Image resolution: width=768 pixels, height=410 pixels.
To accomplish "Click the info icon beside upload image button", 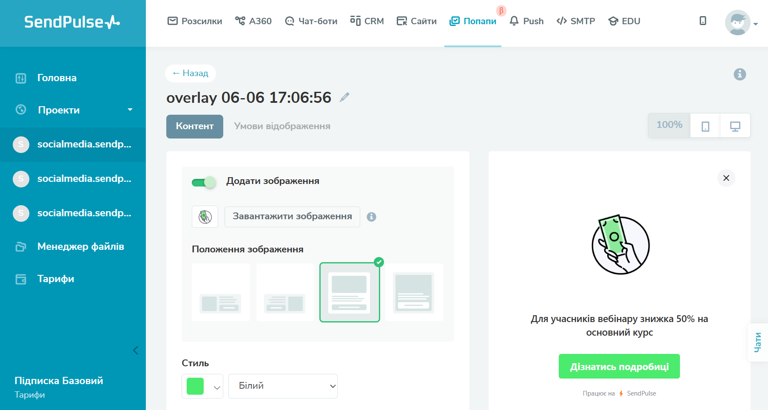I will tap(372, 217).
